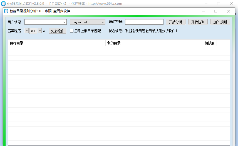The height and width of the screenshot is (146, 238).
Task: Click the 加入规则 button
Action: [220, 22]
